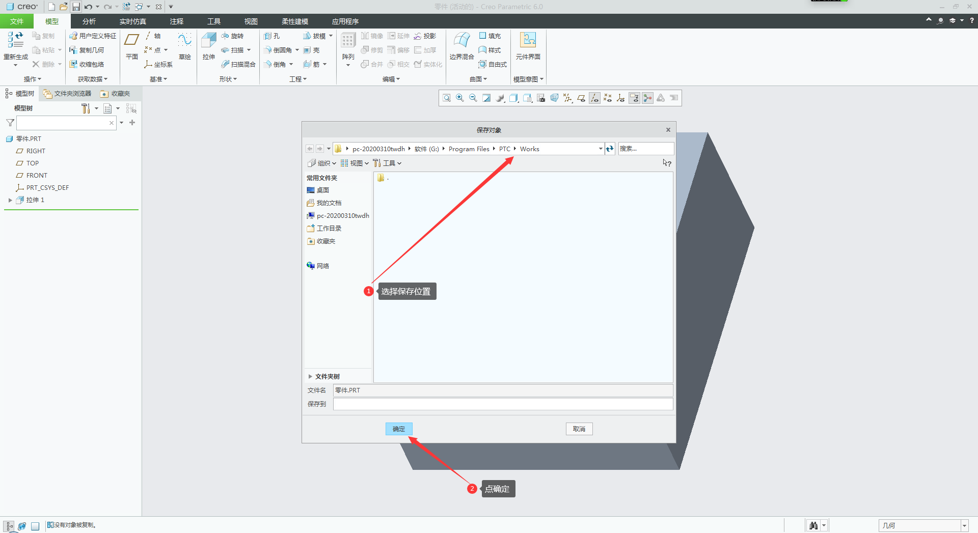978x533 pixels.
Task: Click the Repaint icon in graphics toolbar
Action: pyautogui.click(x=486, y=98)
